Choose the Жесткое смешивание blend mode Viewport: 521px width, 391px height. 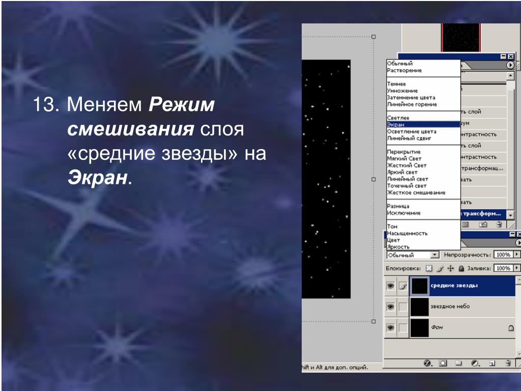(x=423, y=192)
